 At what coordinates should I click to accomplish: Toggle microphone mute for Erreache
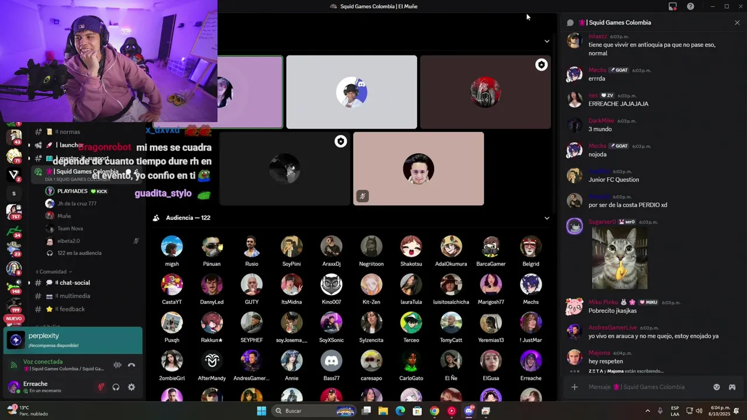click(100, 387)
